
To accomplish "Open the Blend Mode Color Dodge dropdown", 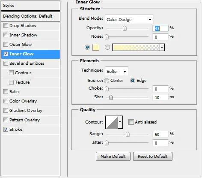I will click(129, 19).
